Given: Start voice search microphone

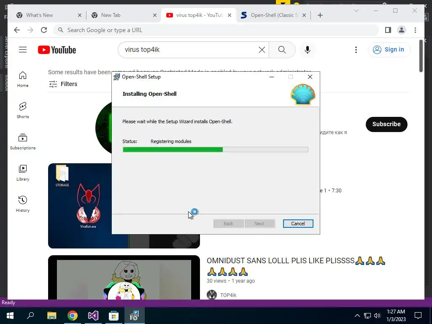Looking at the screenshot, I should [x=308, y=50].
